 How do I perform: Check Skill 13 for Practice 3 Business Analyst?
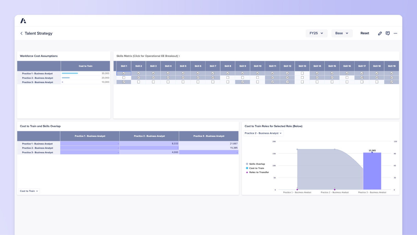tap(302, 82)
